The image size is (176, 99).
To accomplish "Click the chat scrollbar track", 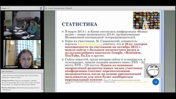I will [43, 82].
